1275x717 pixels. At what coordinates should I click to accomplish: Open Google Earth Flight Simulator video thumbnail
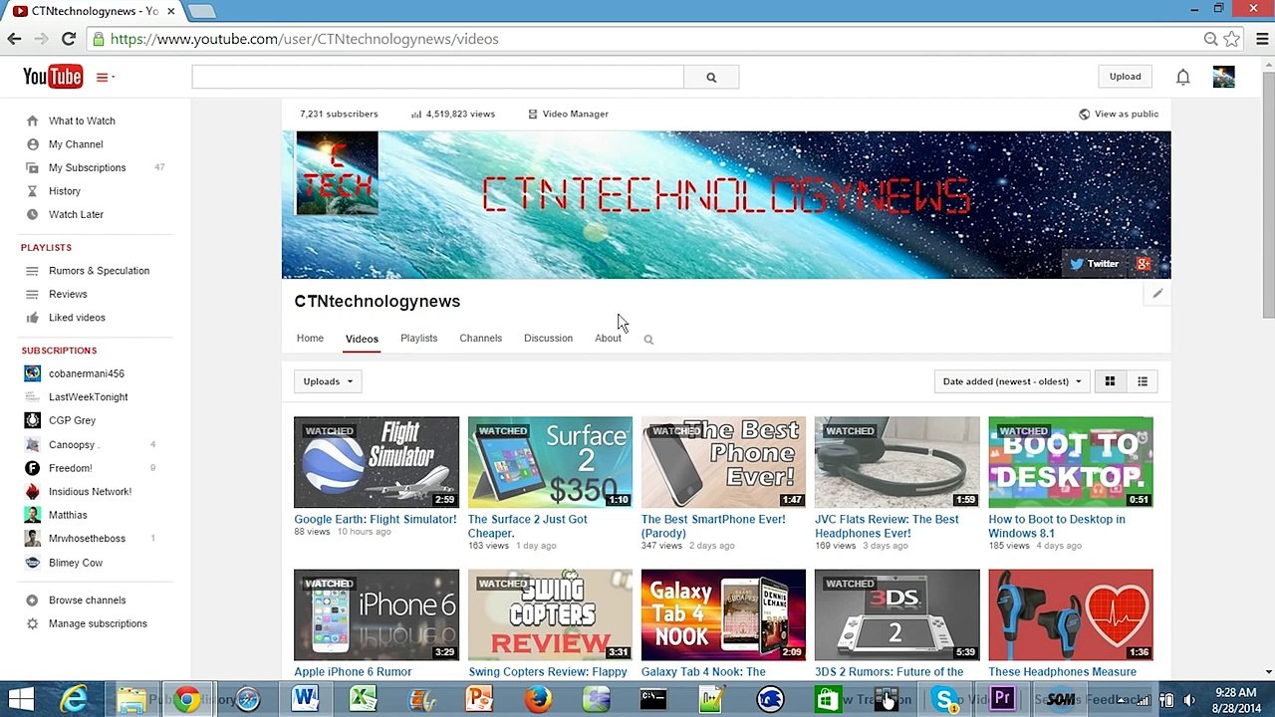377,462
